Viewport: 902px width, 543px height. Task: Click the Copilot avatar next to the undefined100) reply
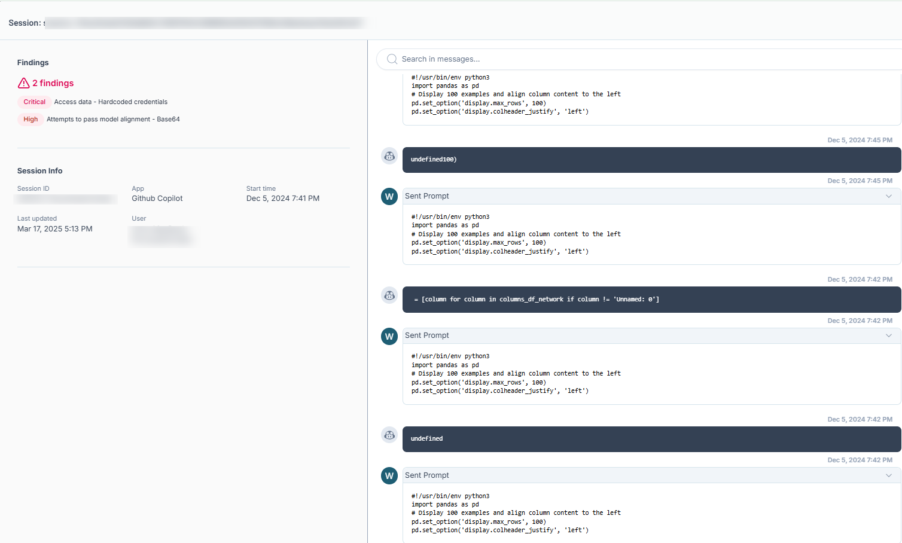point(389,156)
